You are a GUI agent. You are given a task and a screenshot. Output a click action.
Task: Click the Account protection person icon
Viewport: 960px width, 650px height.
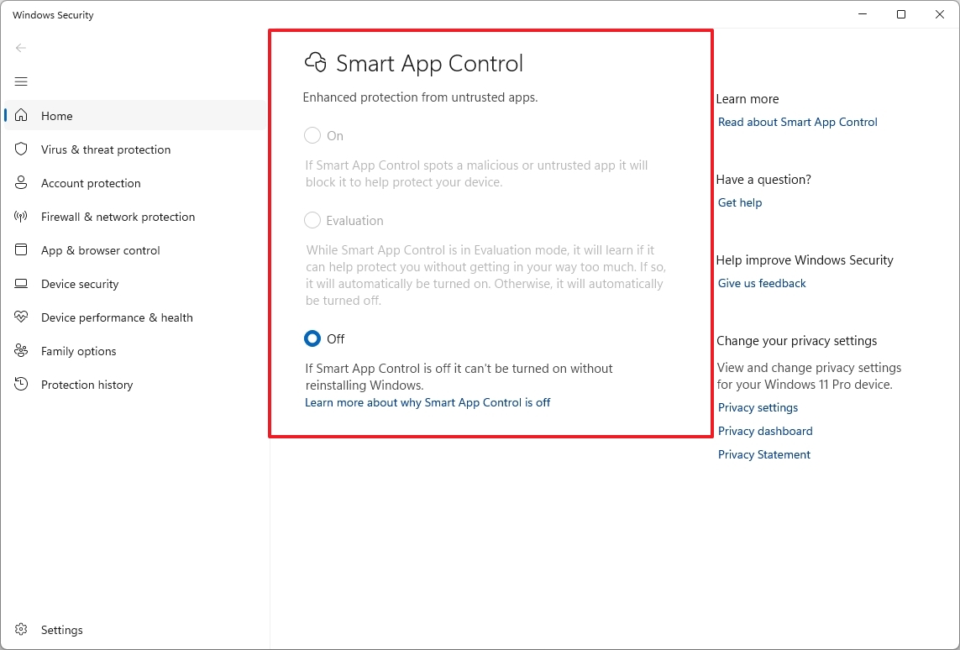point(21,183)
